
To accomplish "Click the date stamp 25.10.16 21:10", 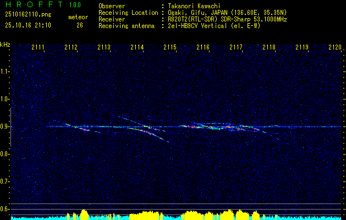I will pos(28,25).
